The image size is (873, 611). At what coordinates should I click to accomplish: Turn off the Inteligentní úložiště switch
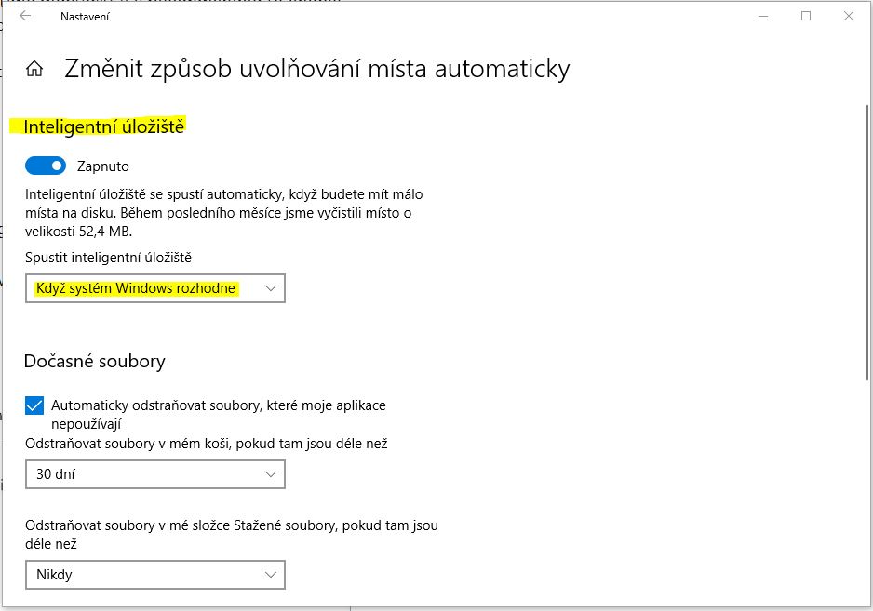46,166
